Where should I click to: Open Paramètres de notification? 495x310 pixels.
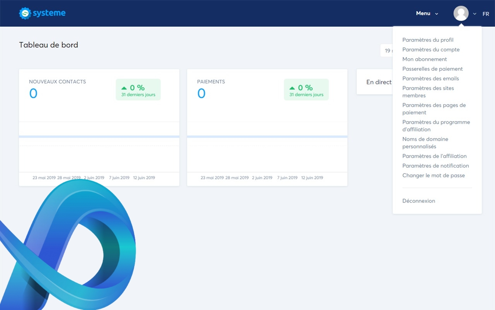pos(435,166)
